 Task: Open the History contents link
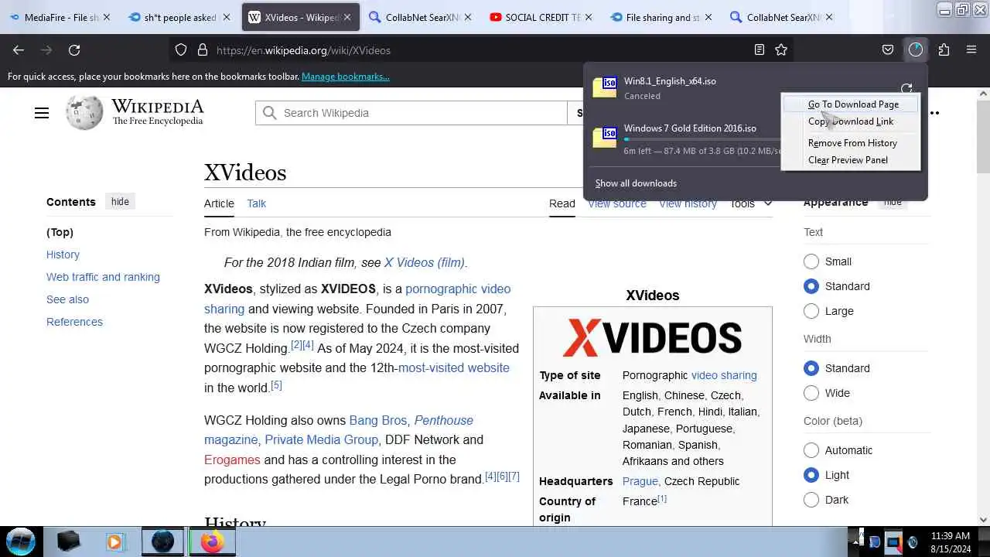(63, 255)
